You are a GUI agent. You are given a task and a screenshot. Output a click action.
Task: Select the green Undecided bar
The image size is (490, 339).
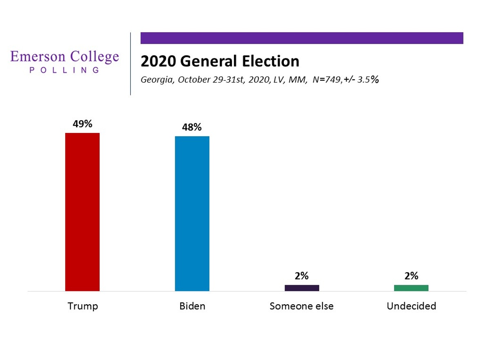411,288
